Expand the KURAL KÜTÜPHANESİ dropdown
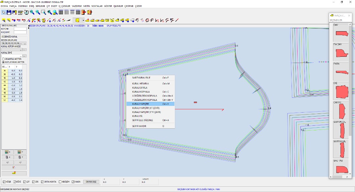 point(21,50)
